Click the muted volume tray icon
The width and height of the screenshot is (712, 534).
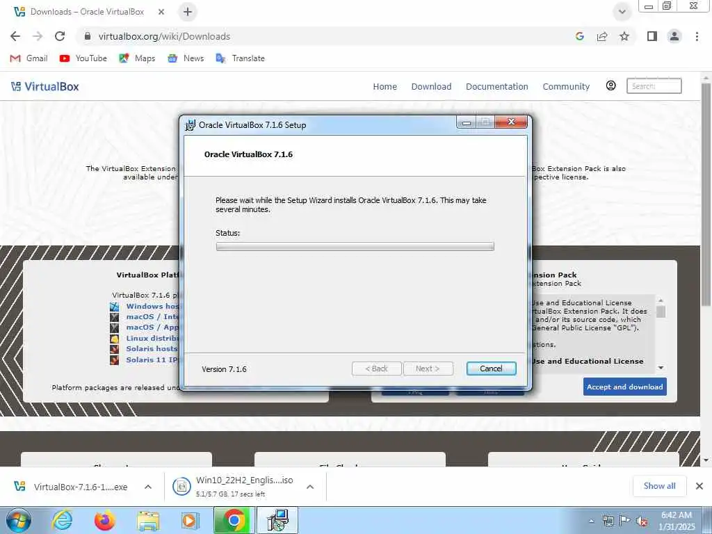(x=642, y=521)
